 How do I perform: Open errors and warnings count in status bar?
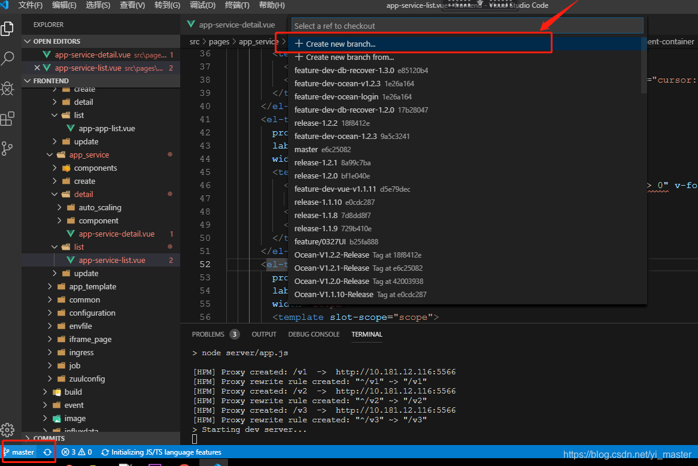click(77, 452)
